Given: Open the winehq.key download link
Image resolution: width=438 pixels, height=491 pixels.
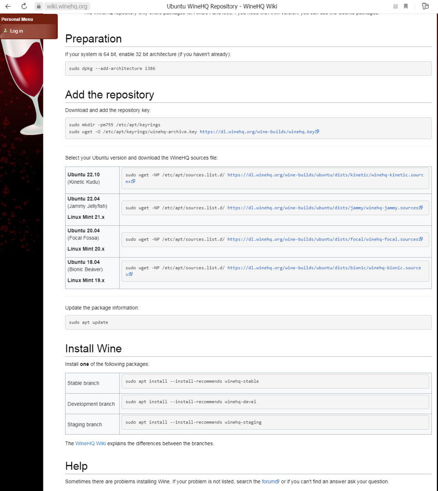Looking at the screenshot, I should click(x=257, y=132).
